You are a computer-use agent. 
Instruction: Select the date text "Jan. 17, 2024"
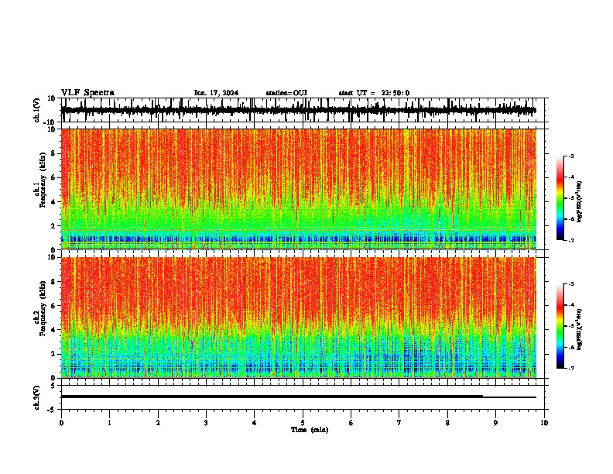[x=216, y=93]
